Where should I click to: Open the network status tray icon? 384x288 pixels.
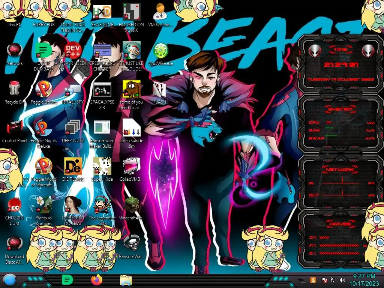(x=333, y=280)
